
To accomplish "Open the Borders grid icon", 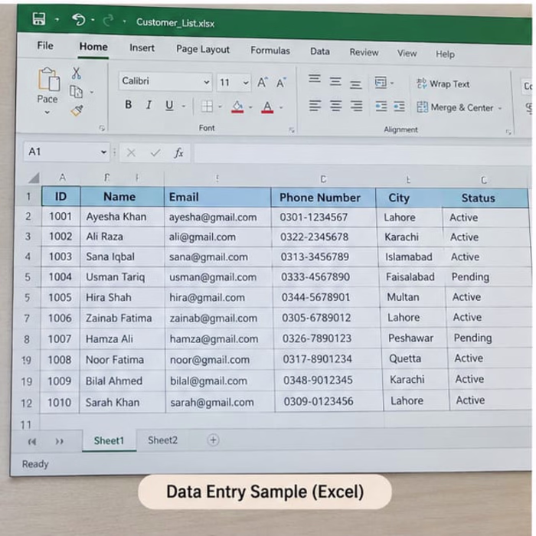I will [207, 106].
